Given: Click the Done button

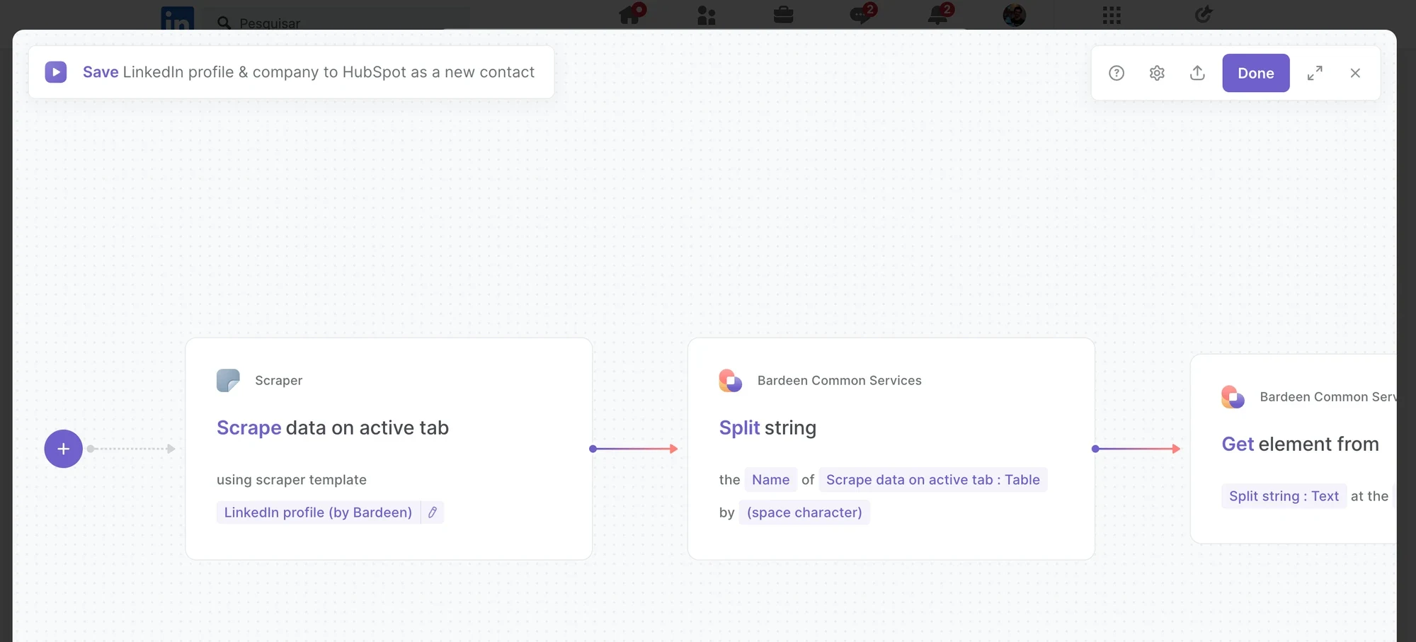Looking at the screenshot, I should tap(1256, 73).
